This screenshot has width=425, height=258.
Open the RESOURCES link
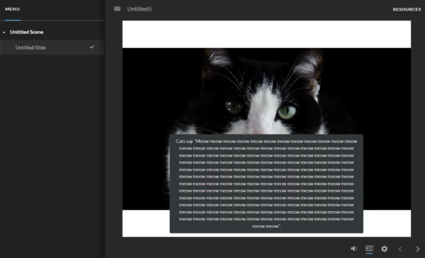406,9
